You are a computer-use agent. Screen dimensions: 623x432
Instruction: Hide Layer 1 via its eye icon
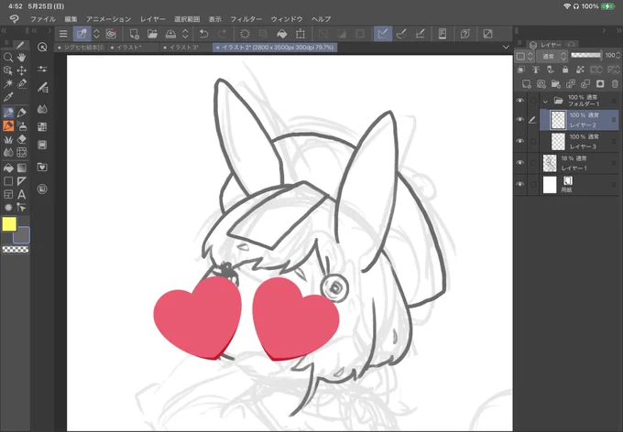[x=520, y=163]
